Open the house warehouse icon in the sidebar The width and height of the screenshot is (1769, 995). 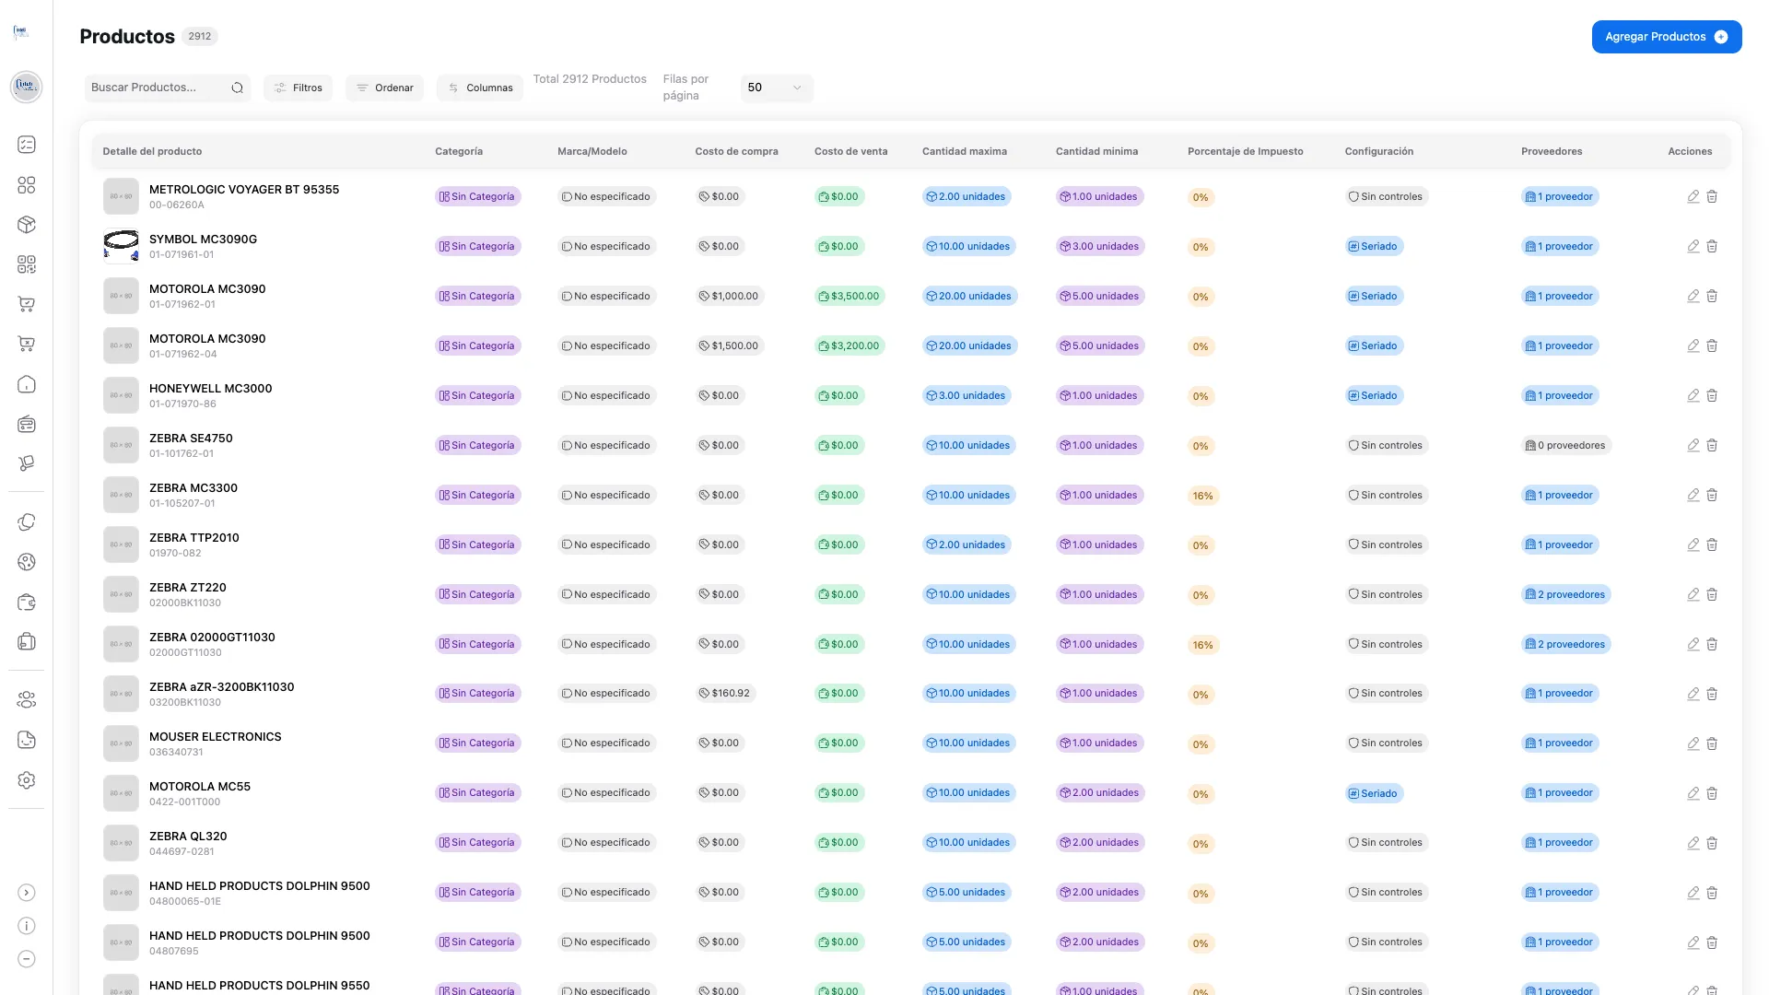tap(27, 384)
